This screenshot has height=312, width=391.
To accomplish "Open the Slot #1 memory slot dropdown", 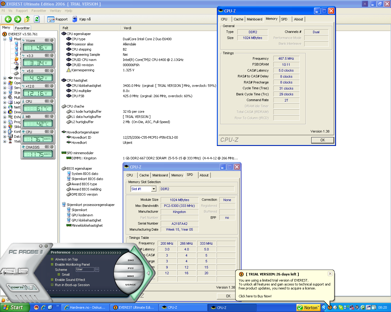I will tap(154, 189).
